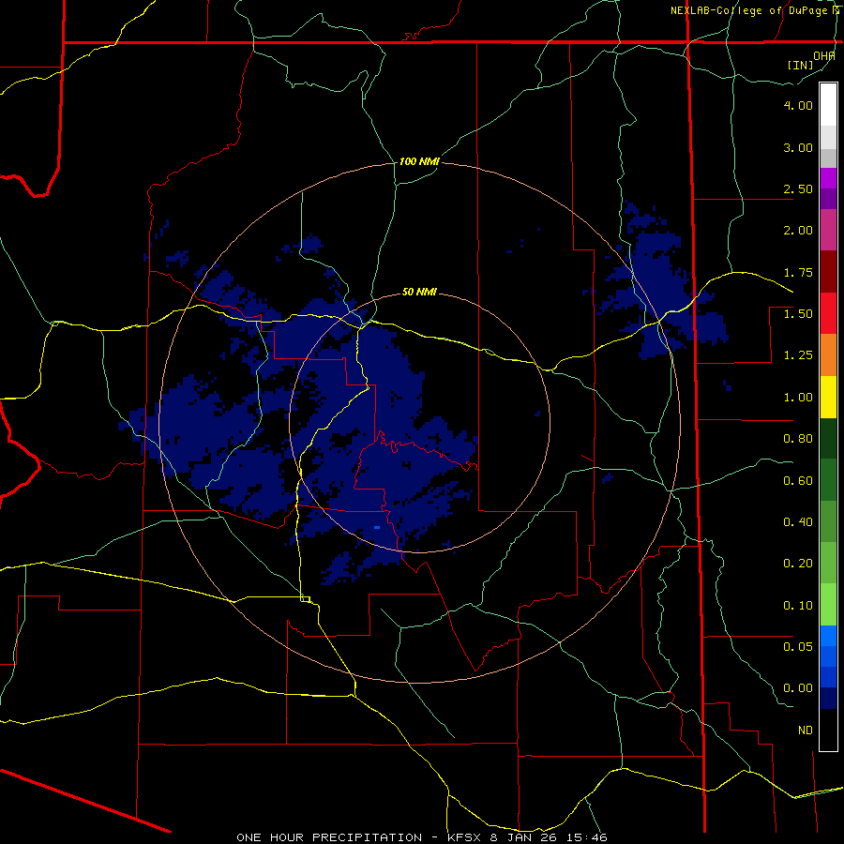844x844 pixels.
Task: Click the yellow 1.00 inch legend swatch
Action: (828, 397)
